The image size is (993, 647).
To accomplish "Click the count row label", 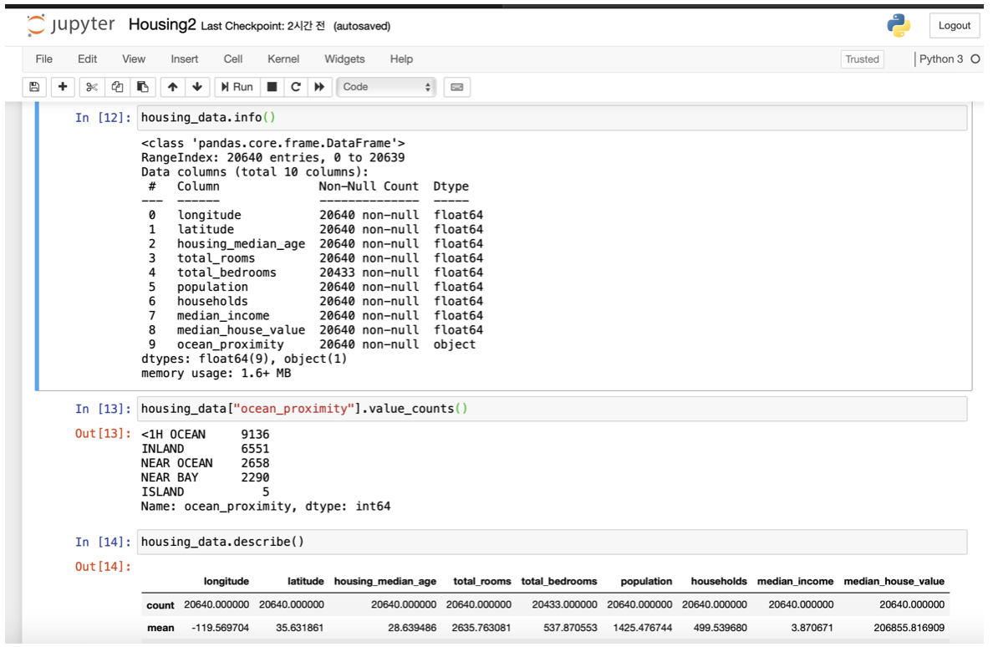I will tap(160, 605).
